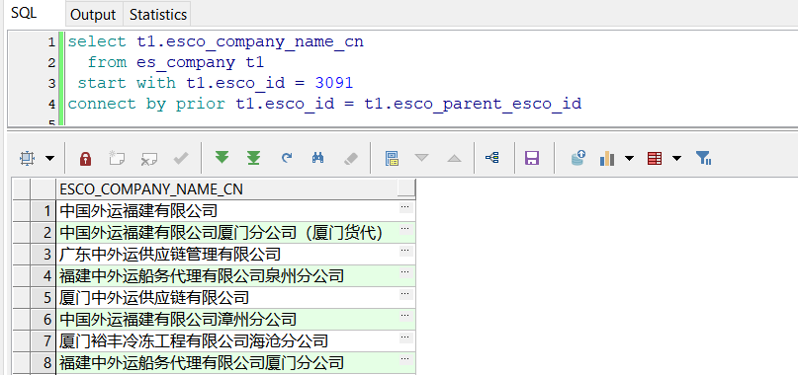Click the Delete record icon
This screenshot has width=798, height=375.
148,159
